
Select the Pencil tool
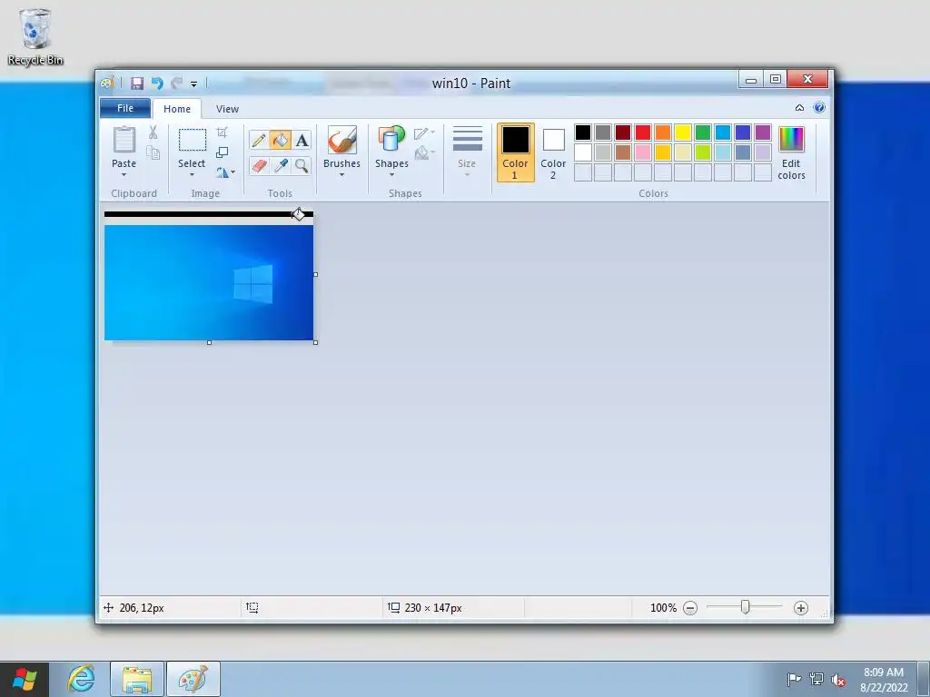coord(259,141)
